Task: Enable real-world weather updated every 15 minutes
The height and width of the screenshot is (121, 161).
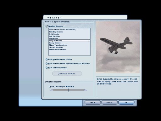Action: pyautogui.click(x=47, y=64)
